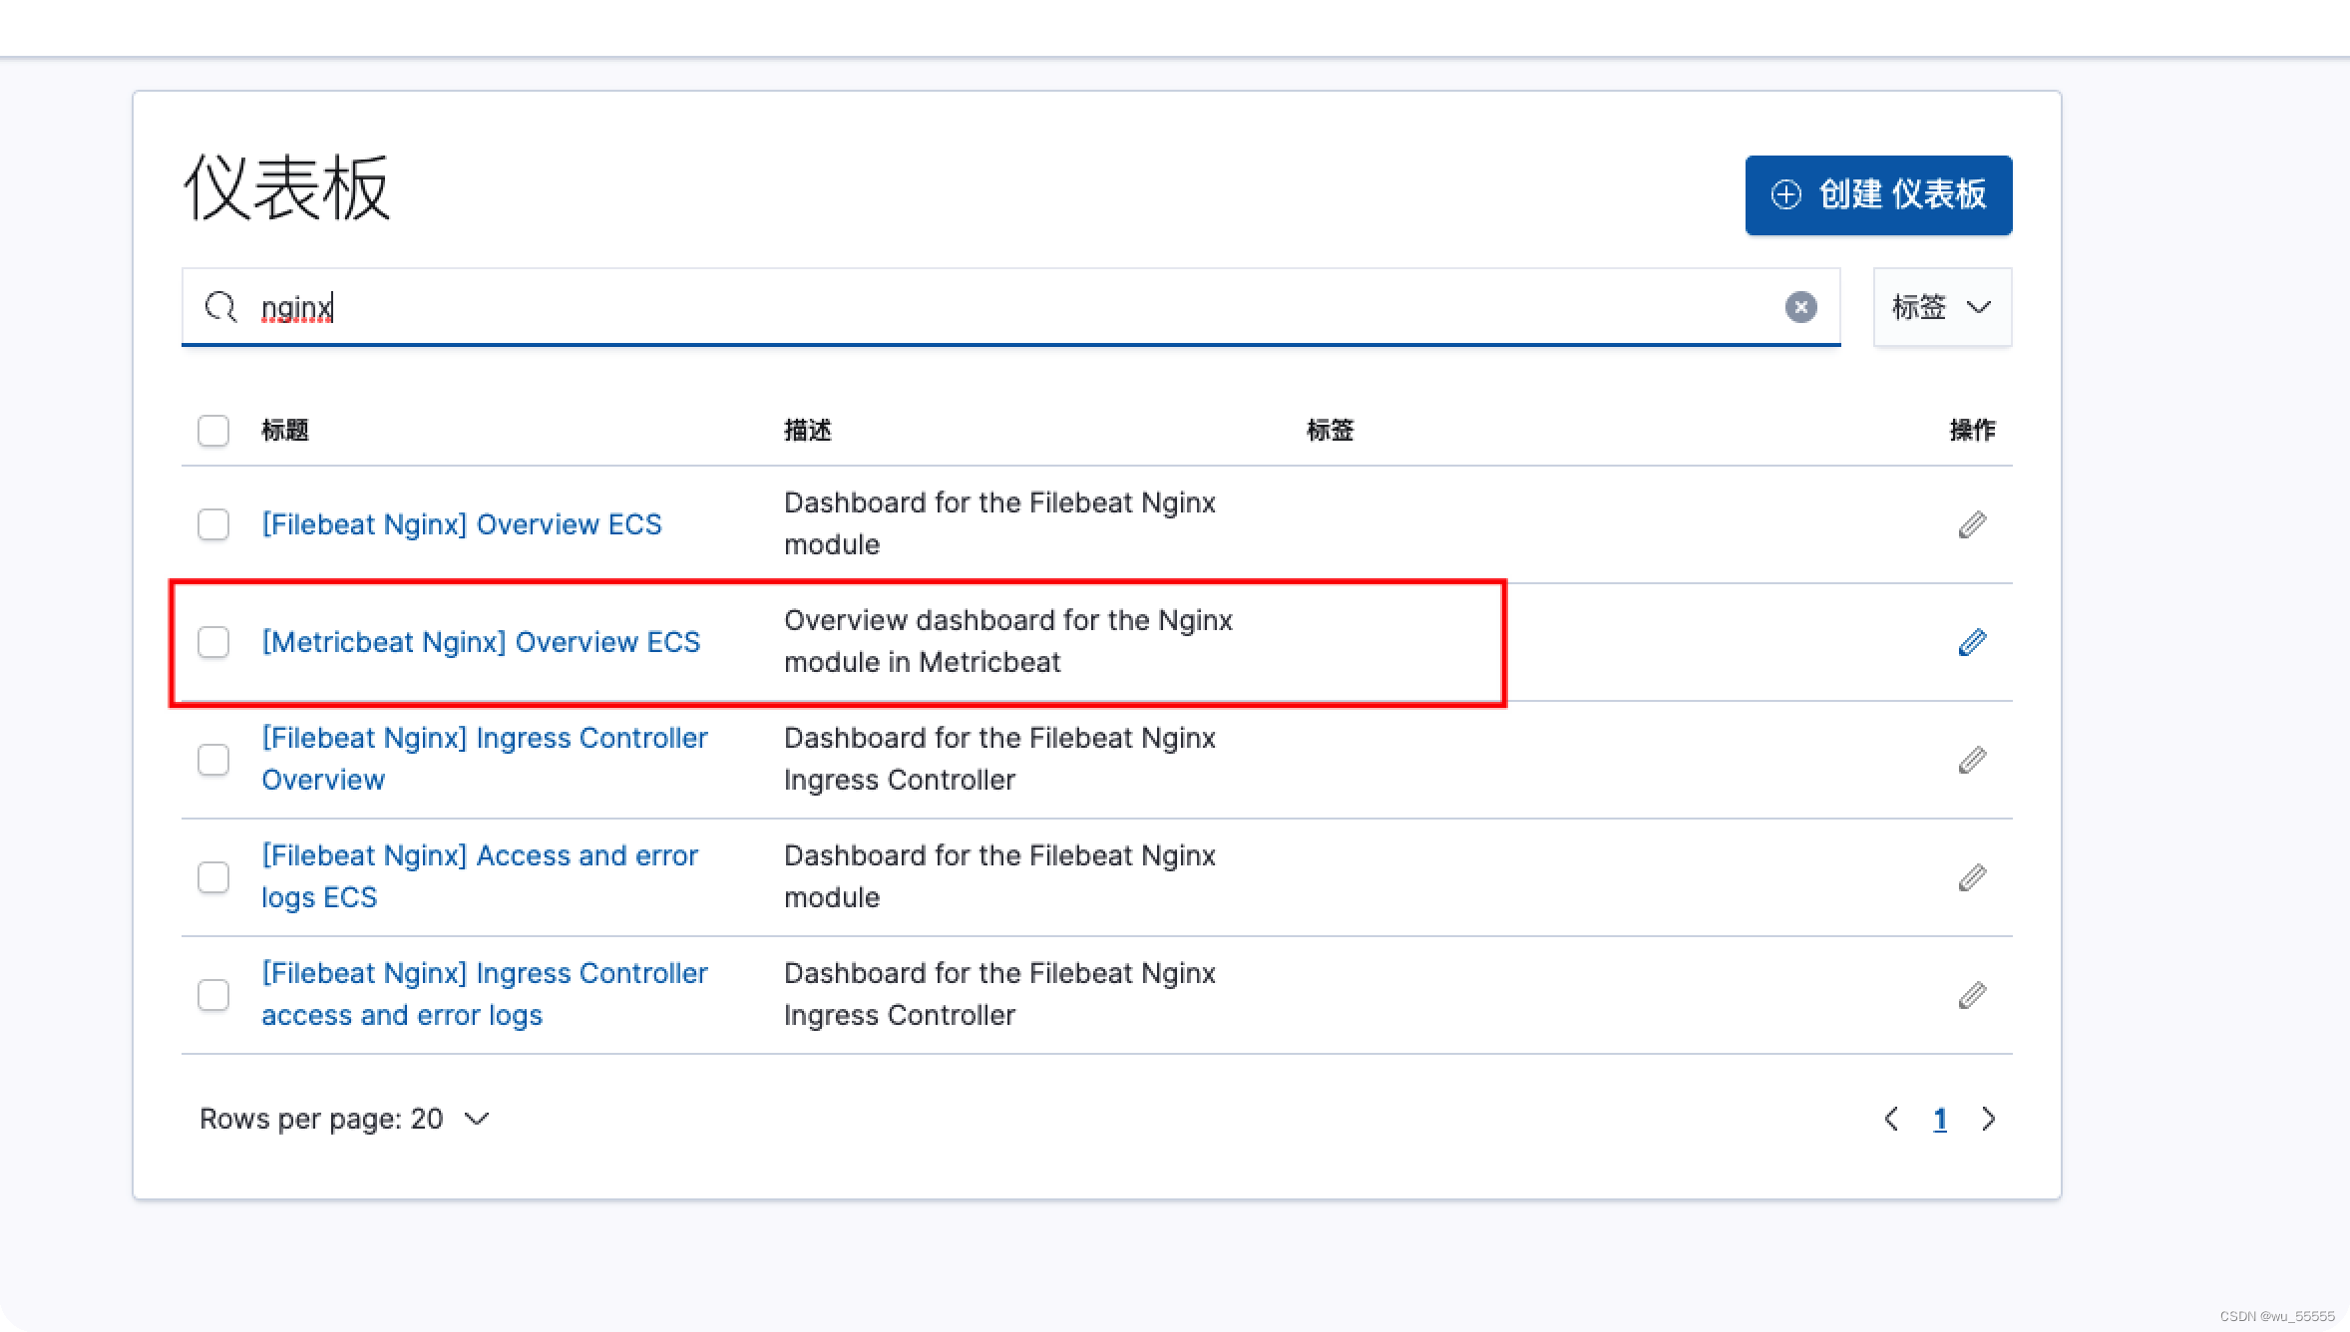Open [Metricbeat Nginx] Overview ECS dashboard link

click(x=481, y=642)
